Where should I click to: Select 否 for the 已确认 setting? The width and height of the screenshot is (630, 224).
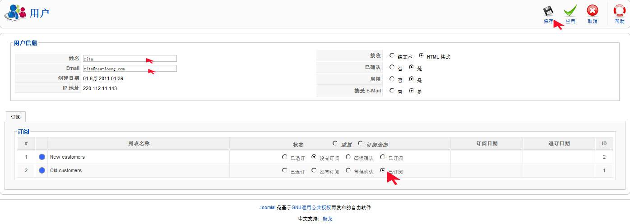click(x=392, y=67)
